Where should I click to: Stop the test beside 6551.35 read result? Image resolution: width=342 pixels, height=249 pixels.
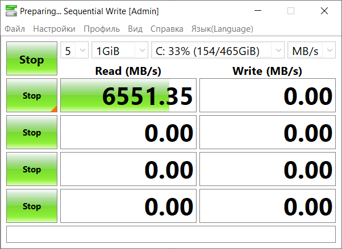[32, 95]
